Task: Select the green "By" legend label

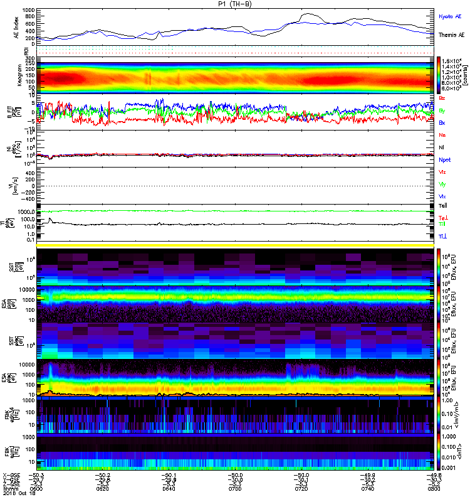Action: (442, 110)
